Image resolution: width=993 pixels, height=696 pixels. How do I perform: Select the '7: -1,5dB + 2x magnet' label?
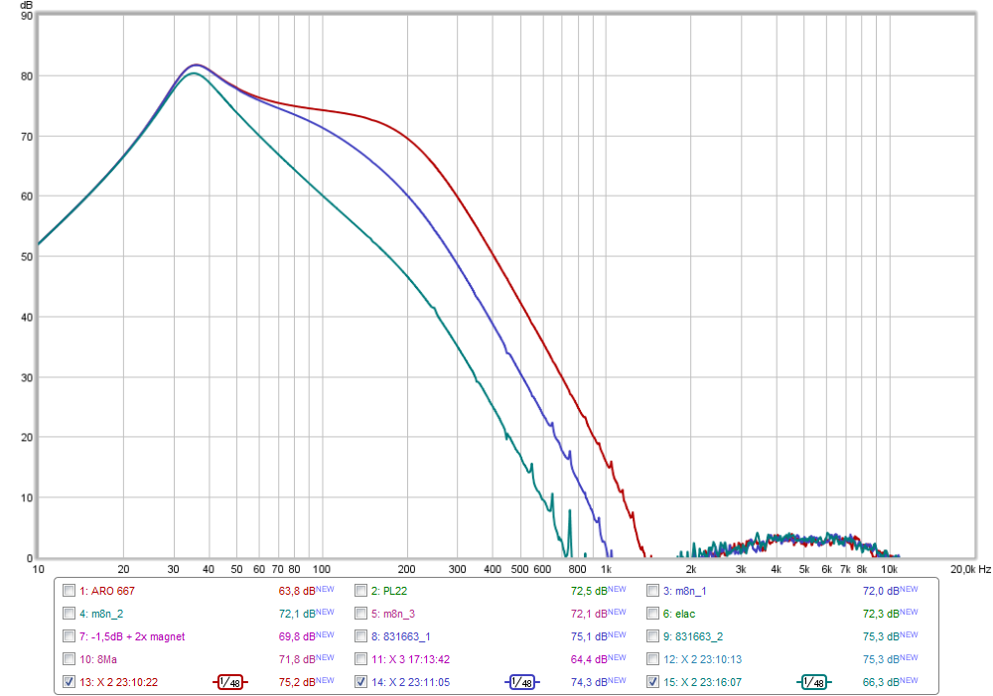pyautogui.click(x=132, y=636)
